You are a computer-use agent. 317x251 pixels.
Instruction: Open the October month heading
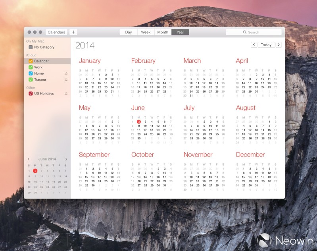[x=142, y=154]
